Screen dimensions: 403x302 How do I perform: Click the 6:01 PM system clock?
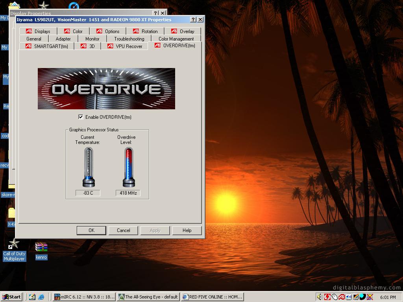(x=388, y=297)
